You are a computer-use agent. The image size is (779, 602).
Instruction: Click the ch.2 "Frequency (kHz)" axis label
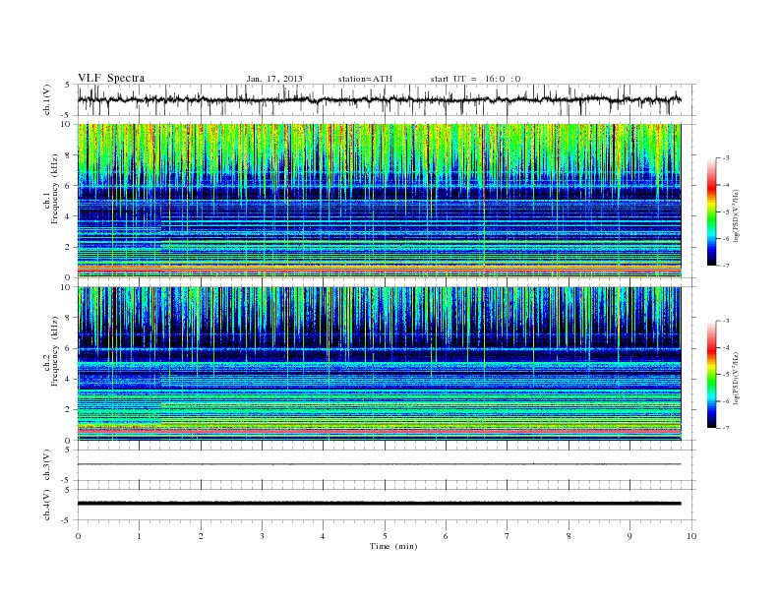[x=55, y=351]
